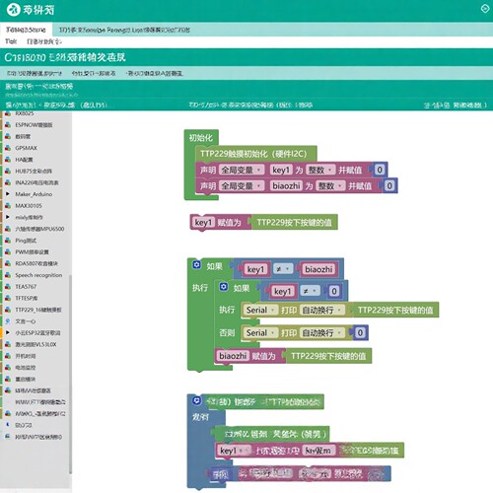
Task: Click the biaozhi name field in the declaration block
Action: 286,186
